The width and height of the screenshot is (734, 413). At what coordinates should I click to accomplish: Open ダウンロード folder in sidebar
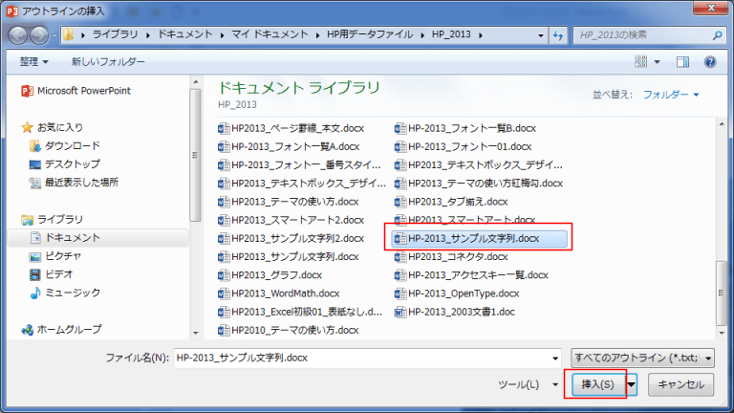click(x=65, y=145)
